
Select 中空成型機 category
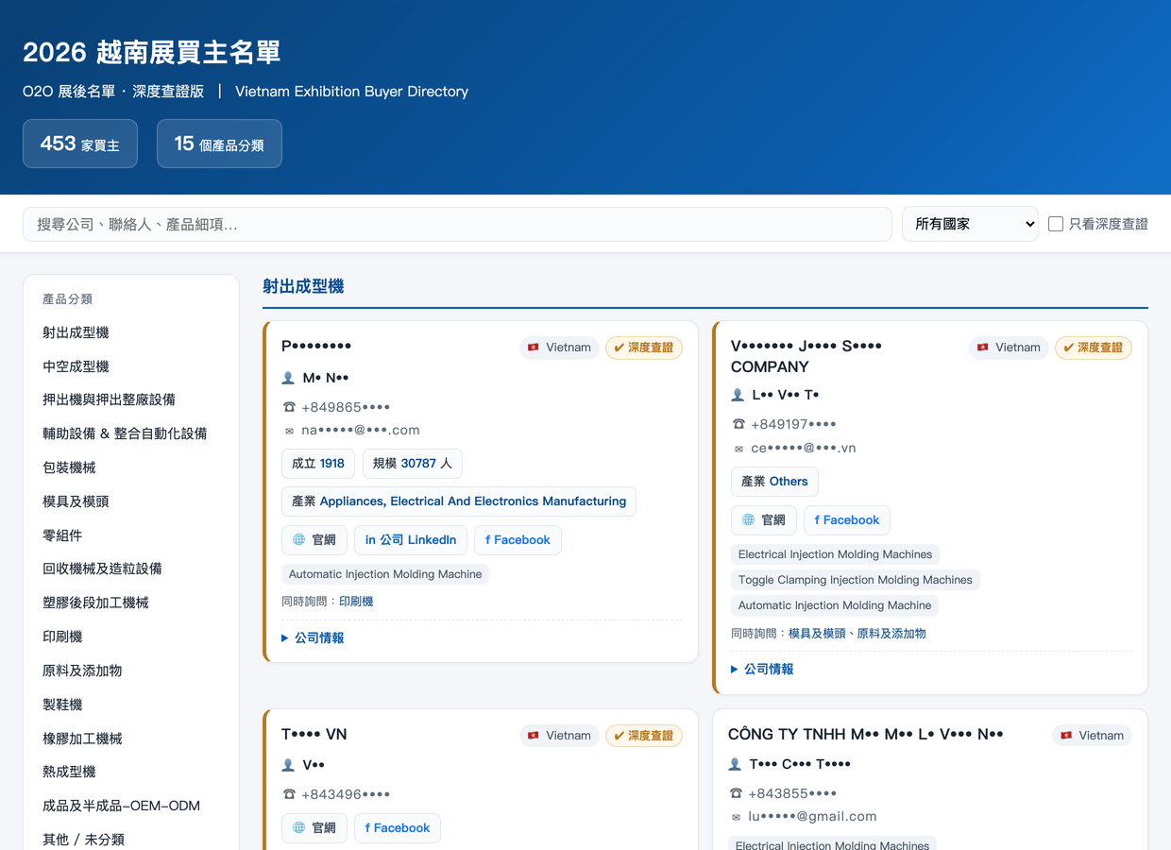[76, 366]
